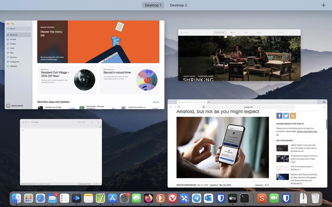
Task: Open Ghacks Newsletter Sign up link
Action: [297, 133]
